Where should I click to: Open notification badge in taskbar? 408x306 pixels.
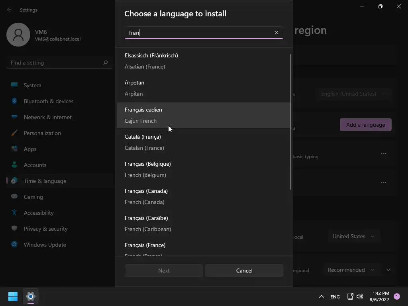(396, 296)
